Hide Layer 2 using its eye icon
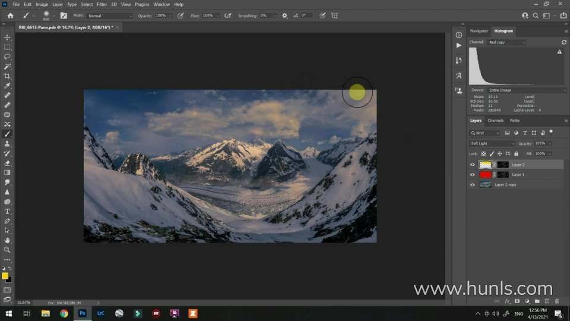 [473, 165]
